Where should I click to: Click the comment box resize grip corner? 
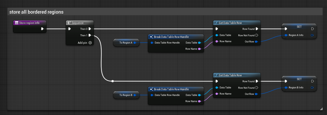(321, 109)
